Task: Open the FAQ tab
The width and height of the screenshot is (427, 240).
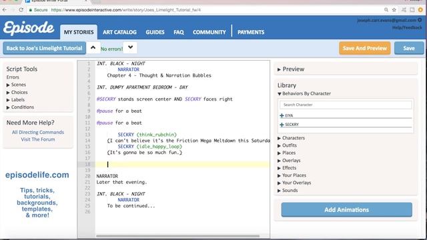Action: pyautogui.click(x=179, y=32)
